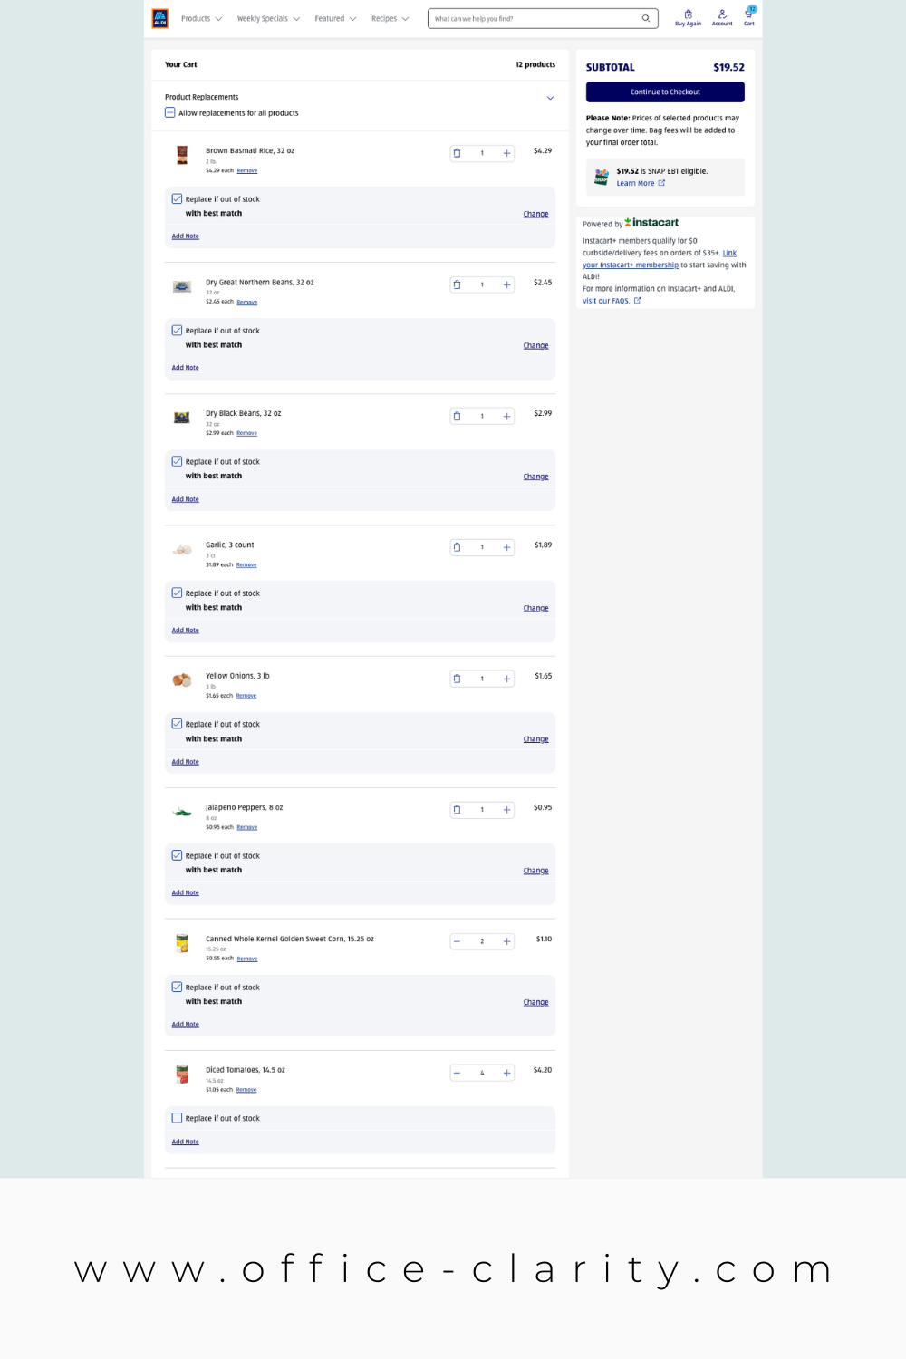Increase Canned Whole Kernel Corn quantity
The width and height of the screenshot is (906, 1359).
(507, 941)
